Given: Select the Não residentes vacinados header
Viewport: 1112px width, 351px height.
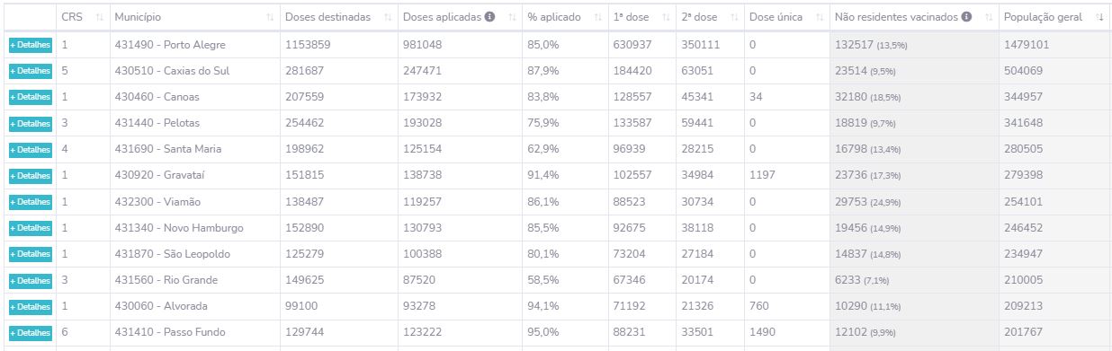Looking at the screenshot, I should pos(914,17).
